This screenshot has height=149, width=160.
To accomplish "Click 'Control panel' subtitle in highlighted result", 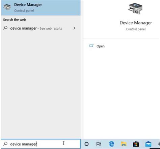I will (x=24, y=10).
